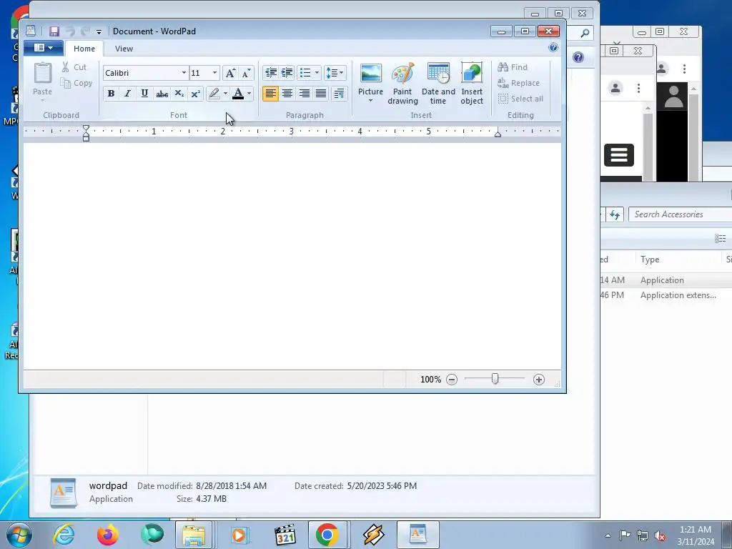Expand the Picture dropdown arrow
Image resolution: width=732 pixels, height=549 pixels.
[x=371, y=102]
